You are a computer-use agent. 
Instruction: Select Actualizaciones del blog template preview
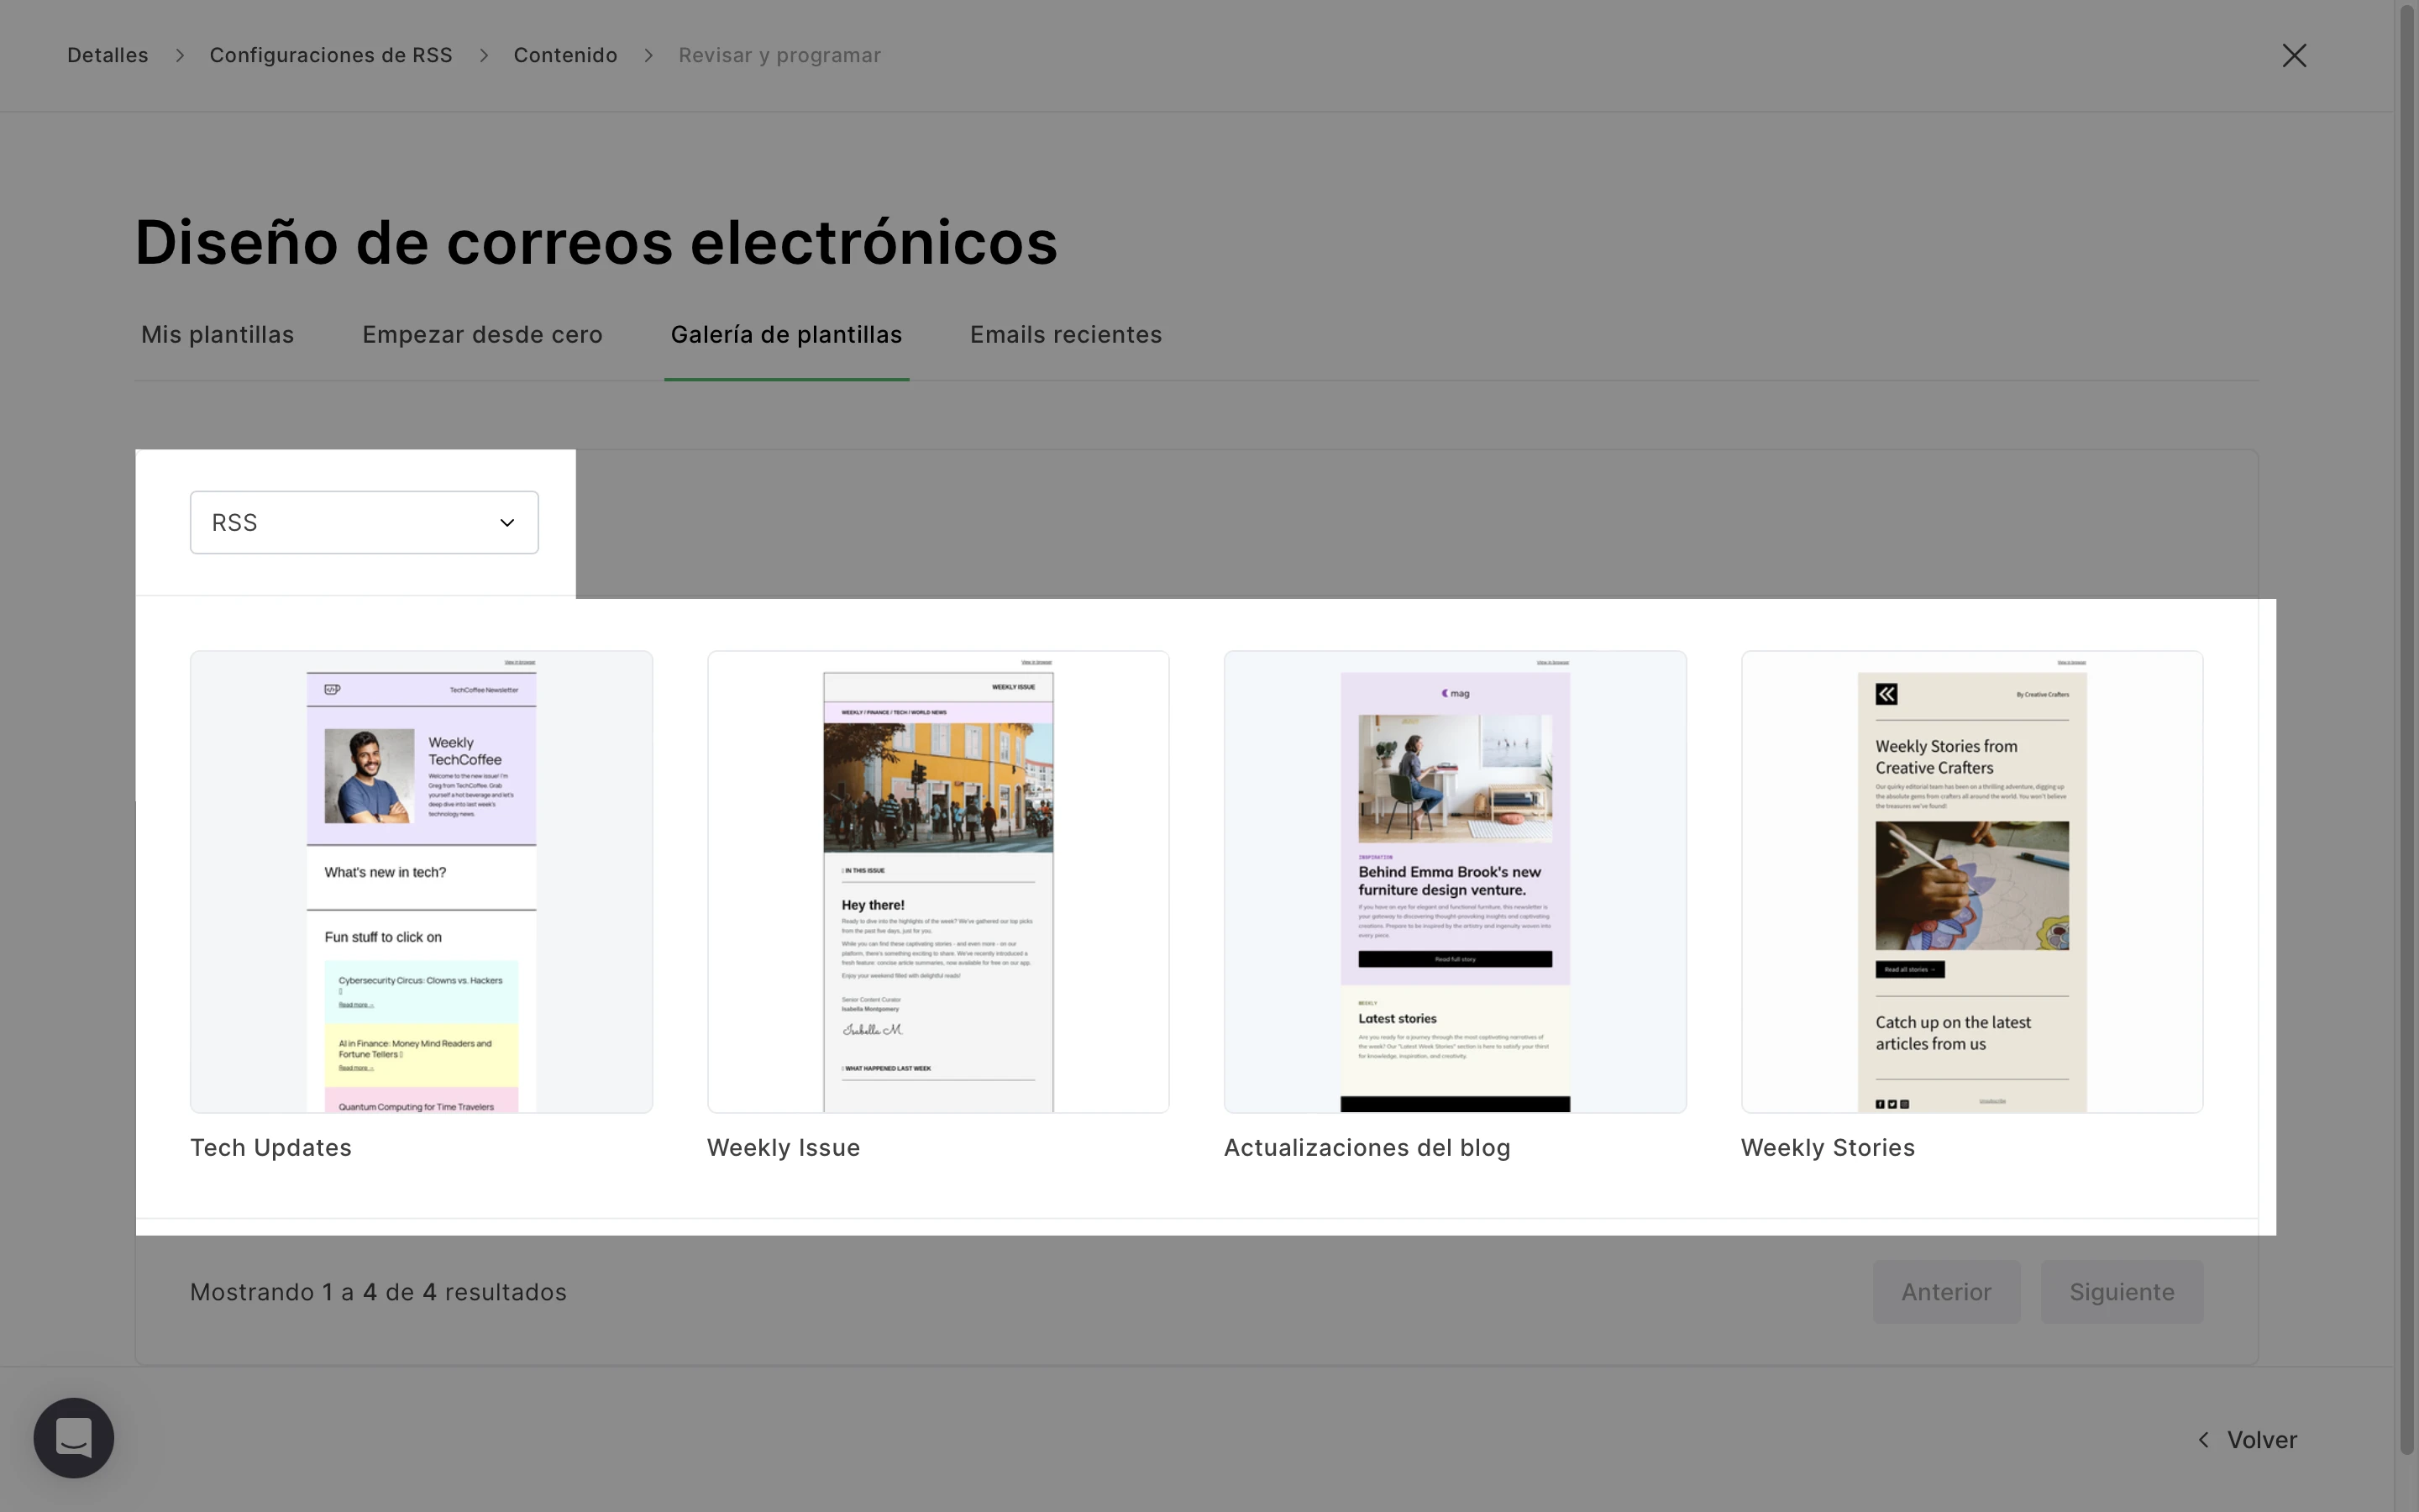(x=1455, y=881)
